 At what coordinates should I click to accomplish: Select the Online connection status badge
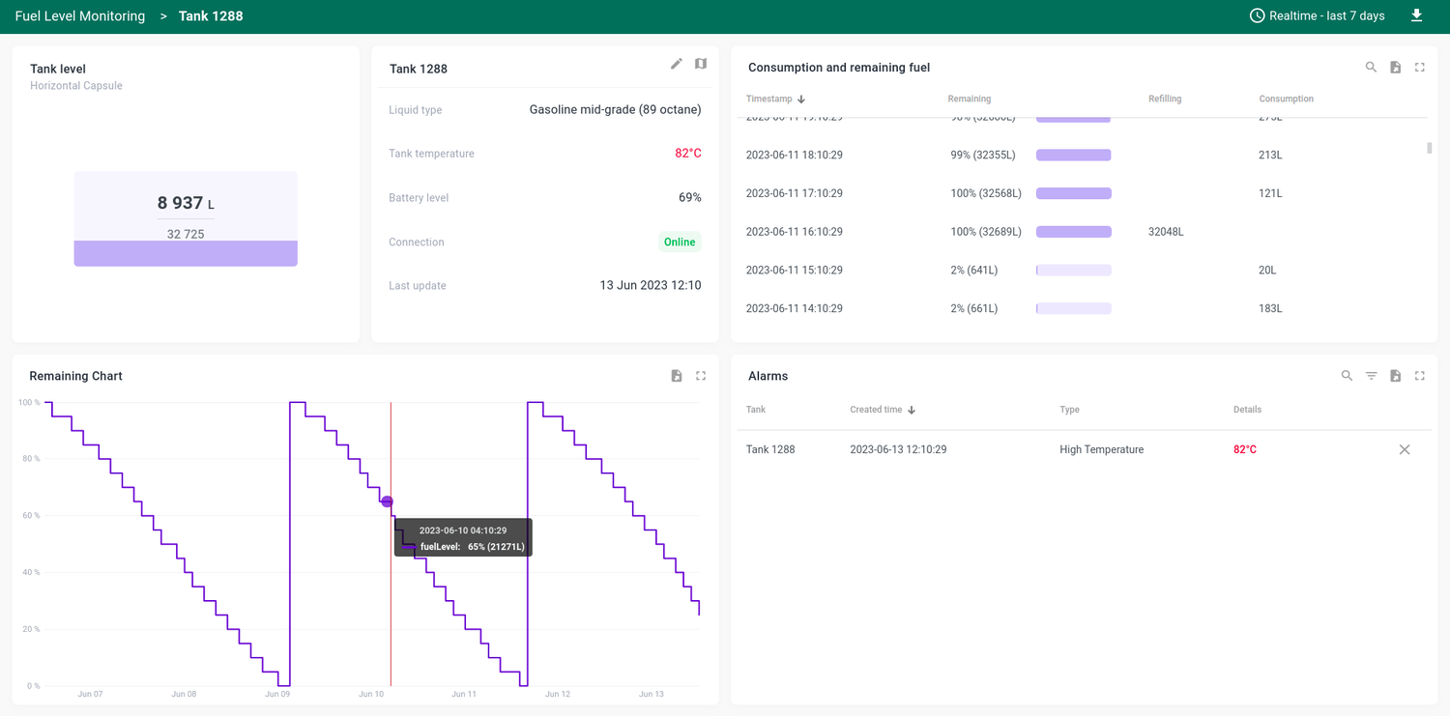point(680,242)
